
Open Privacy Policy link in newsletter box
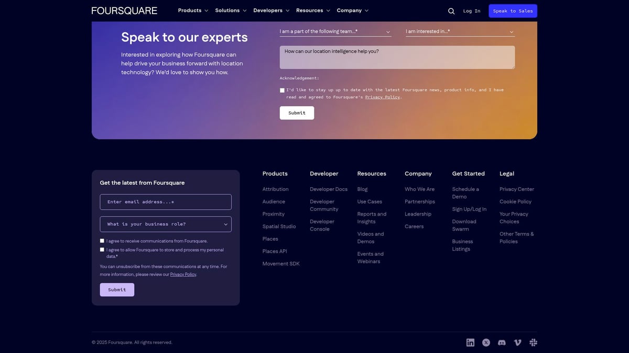coord(183,275)
